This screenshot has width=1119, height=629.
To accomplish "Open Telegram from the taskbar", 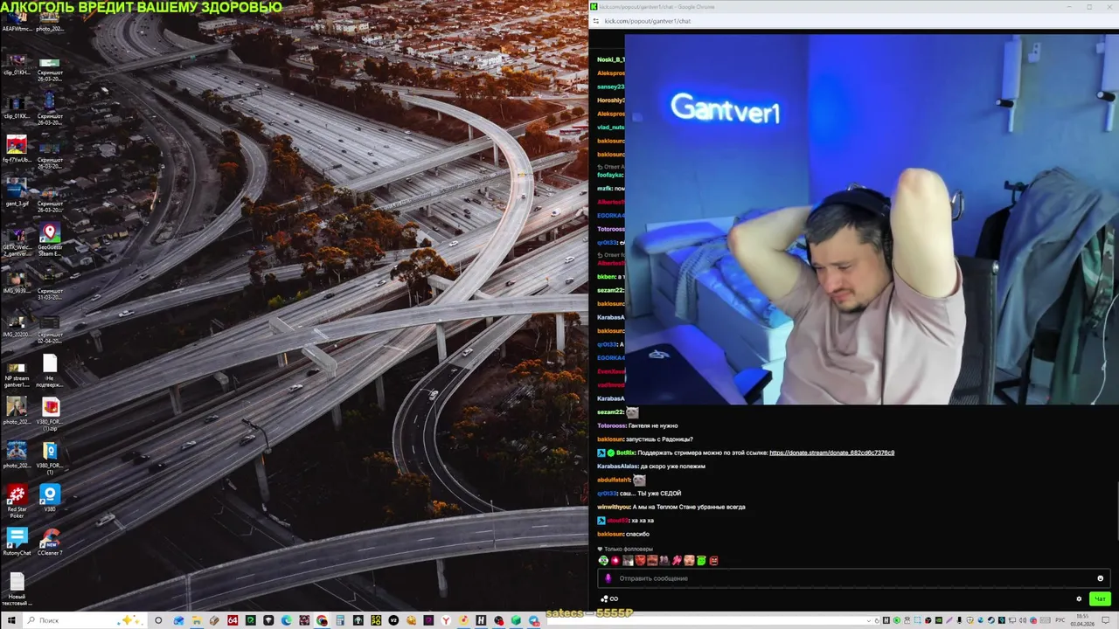I will pos(533,620).
